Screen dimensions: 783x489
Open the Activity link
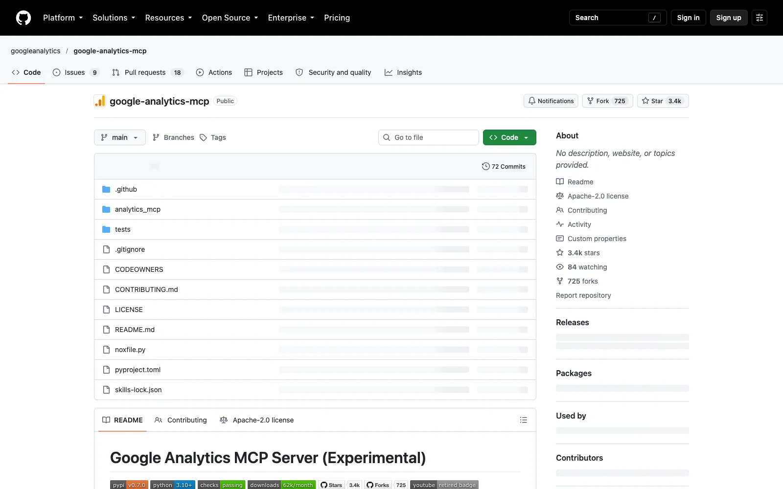[574, 224]
